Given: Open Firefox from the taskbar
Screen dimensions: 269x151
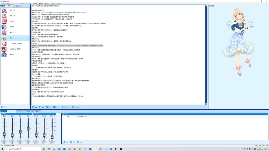Looking at the screenshot, I should pyautogui.click(x=75, y=149).
